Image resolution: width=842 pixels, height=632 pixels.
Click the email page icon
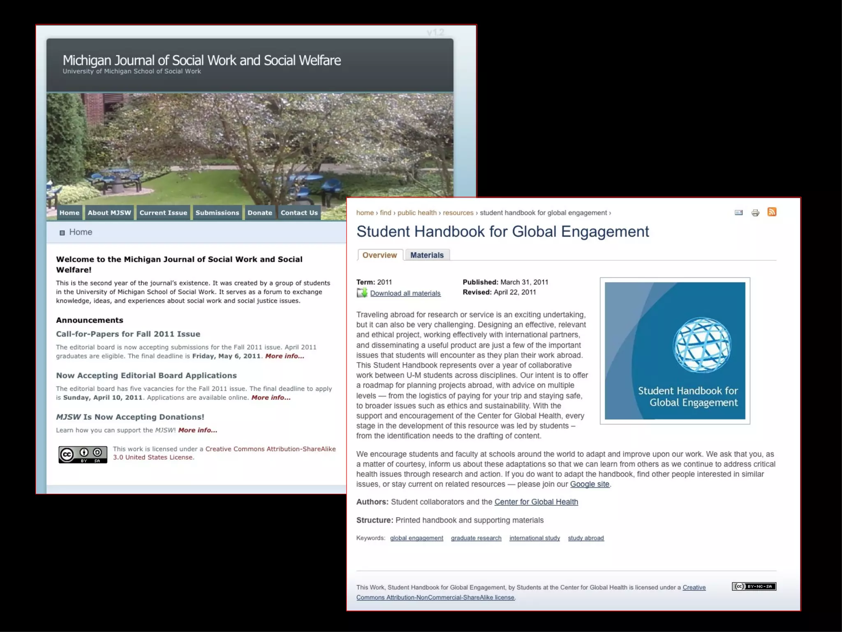pos(738,213)
